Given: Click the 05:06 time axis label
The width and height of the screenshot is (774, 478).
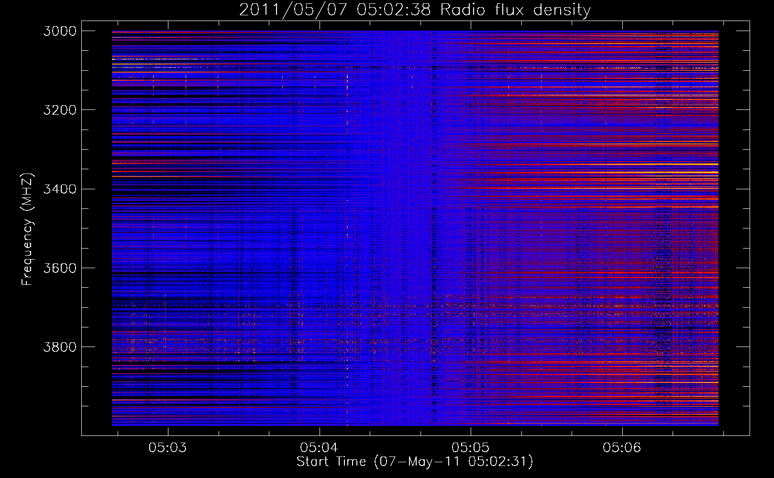Looking at the screenshot, I should click(622, 448).
